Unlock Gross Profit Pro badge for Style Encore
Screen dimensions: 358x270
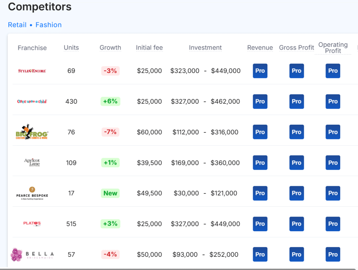pyautogui.click(x=296, y=71)
